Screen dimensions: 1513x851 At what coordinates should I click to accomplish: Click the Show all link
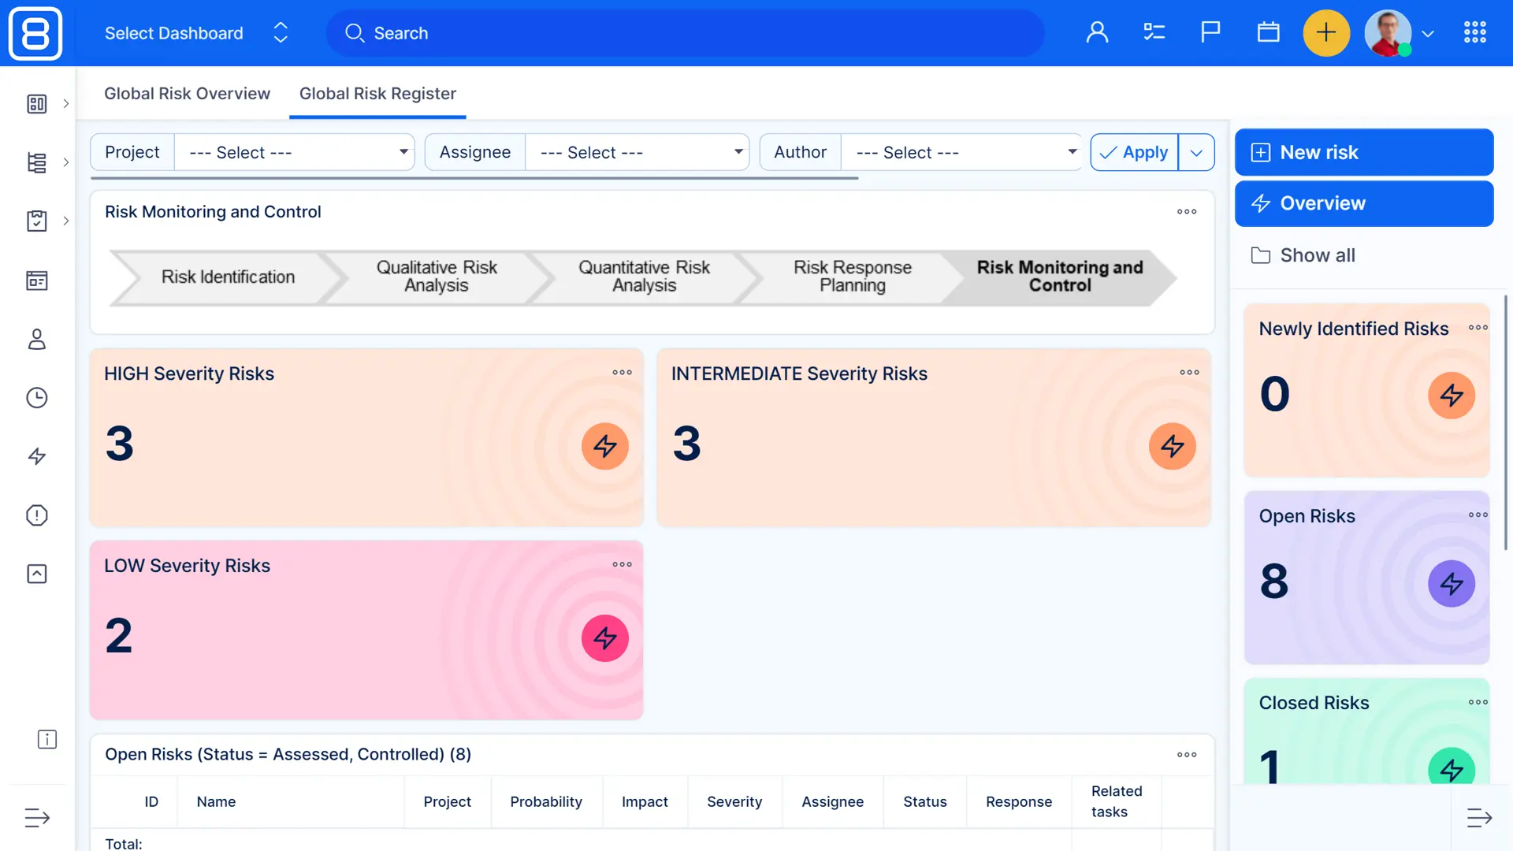(x=1317, y=255)
